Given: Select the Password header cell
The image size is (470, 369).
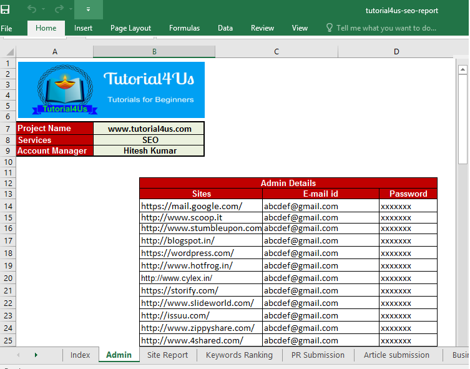Looking at the screenshot, I should pyautogui.click(x=408, y=194).
